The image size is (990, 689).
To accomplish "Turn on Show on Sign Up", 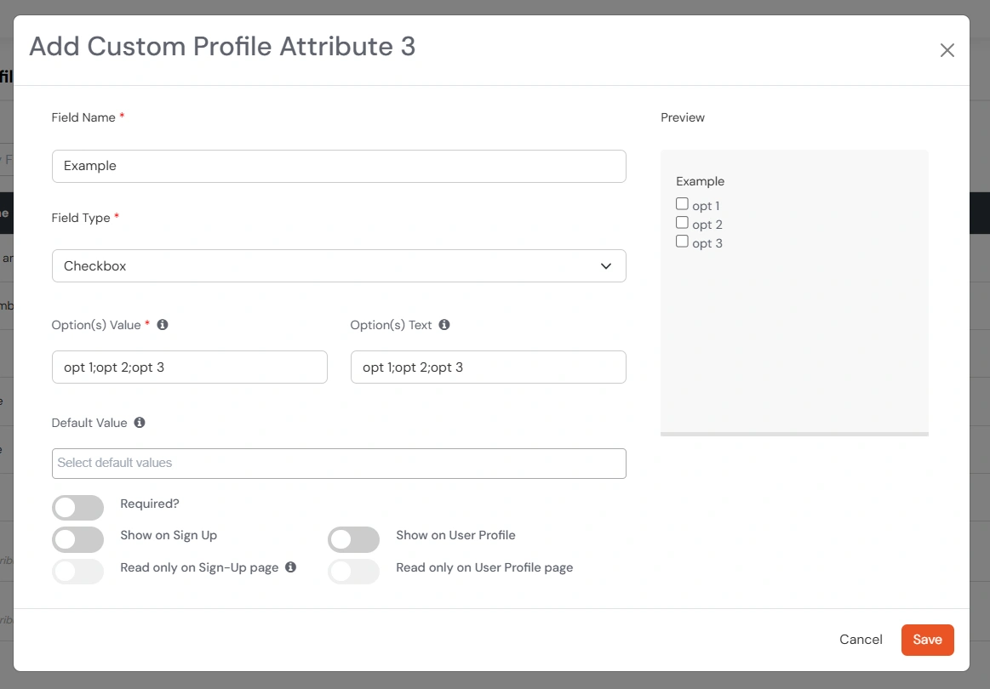I will pyautogui.click(x=77, y=539).
